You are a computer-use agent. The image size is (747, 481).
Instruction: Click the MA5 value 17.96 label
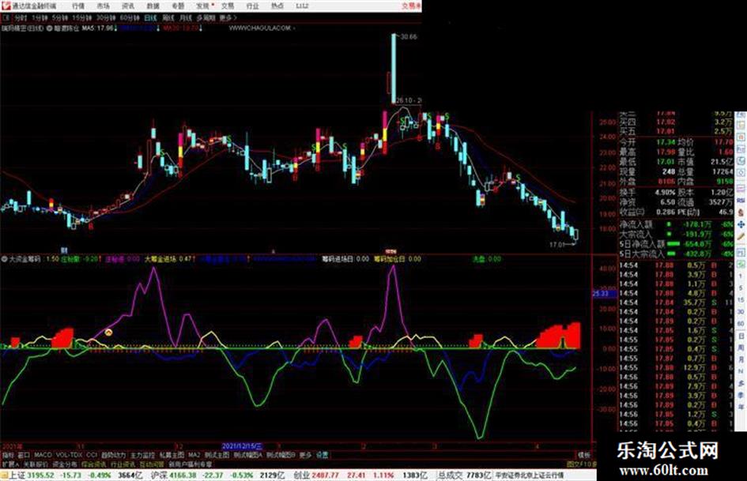coord(99,28)
